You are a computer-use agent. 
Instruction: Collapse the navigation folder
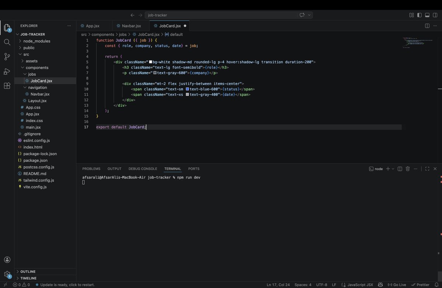pos(45,88)
